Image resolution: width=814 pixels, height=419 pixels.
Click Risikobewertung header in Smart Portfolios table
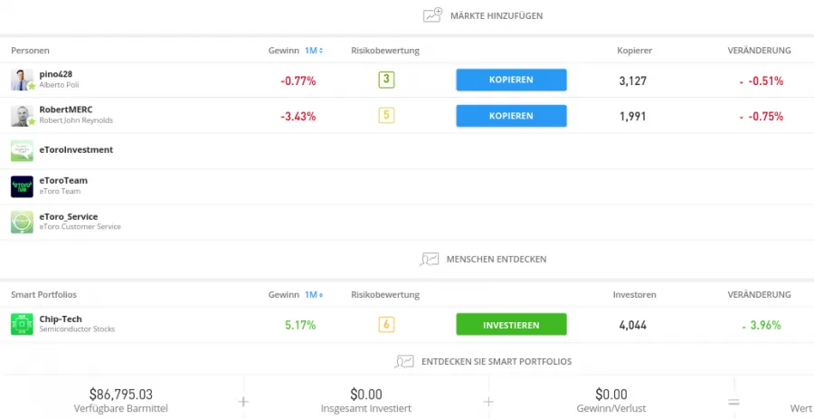[385, 294]
